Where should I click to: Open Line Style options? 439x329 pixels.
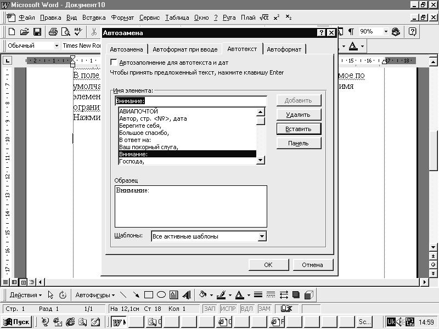(x=258, y=295)
